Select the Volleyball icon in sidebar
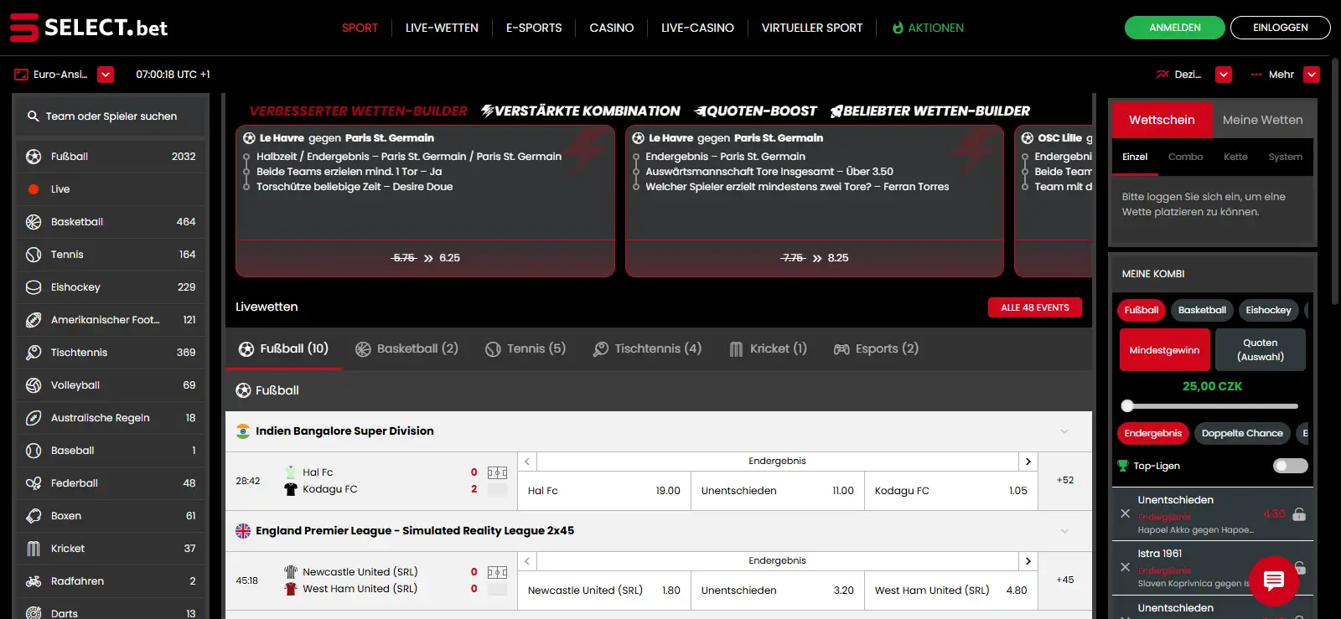This screenshot has width=1341, height=619. (x=34, y=385)
